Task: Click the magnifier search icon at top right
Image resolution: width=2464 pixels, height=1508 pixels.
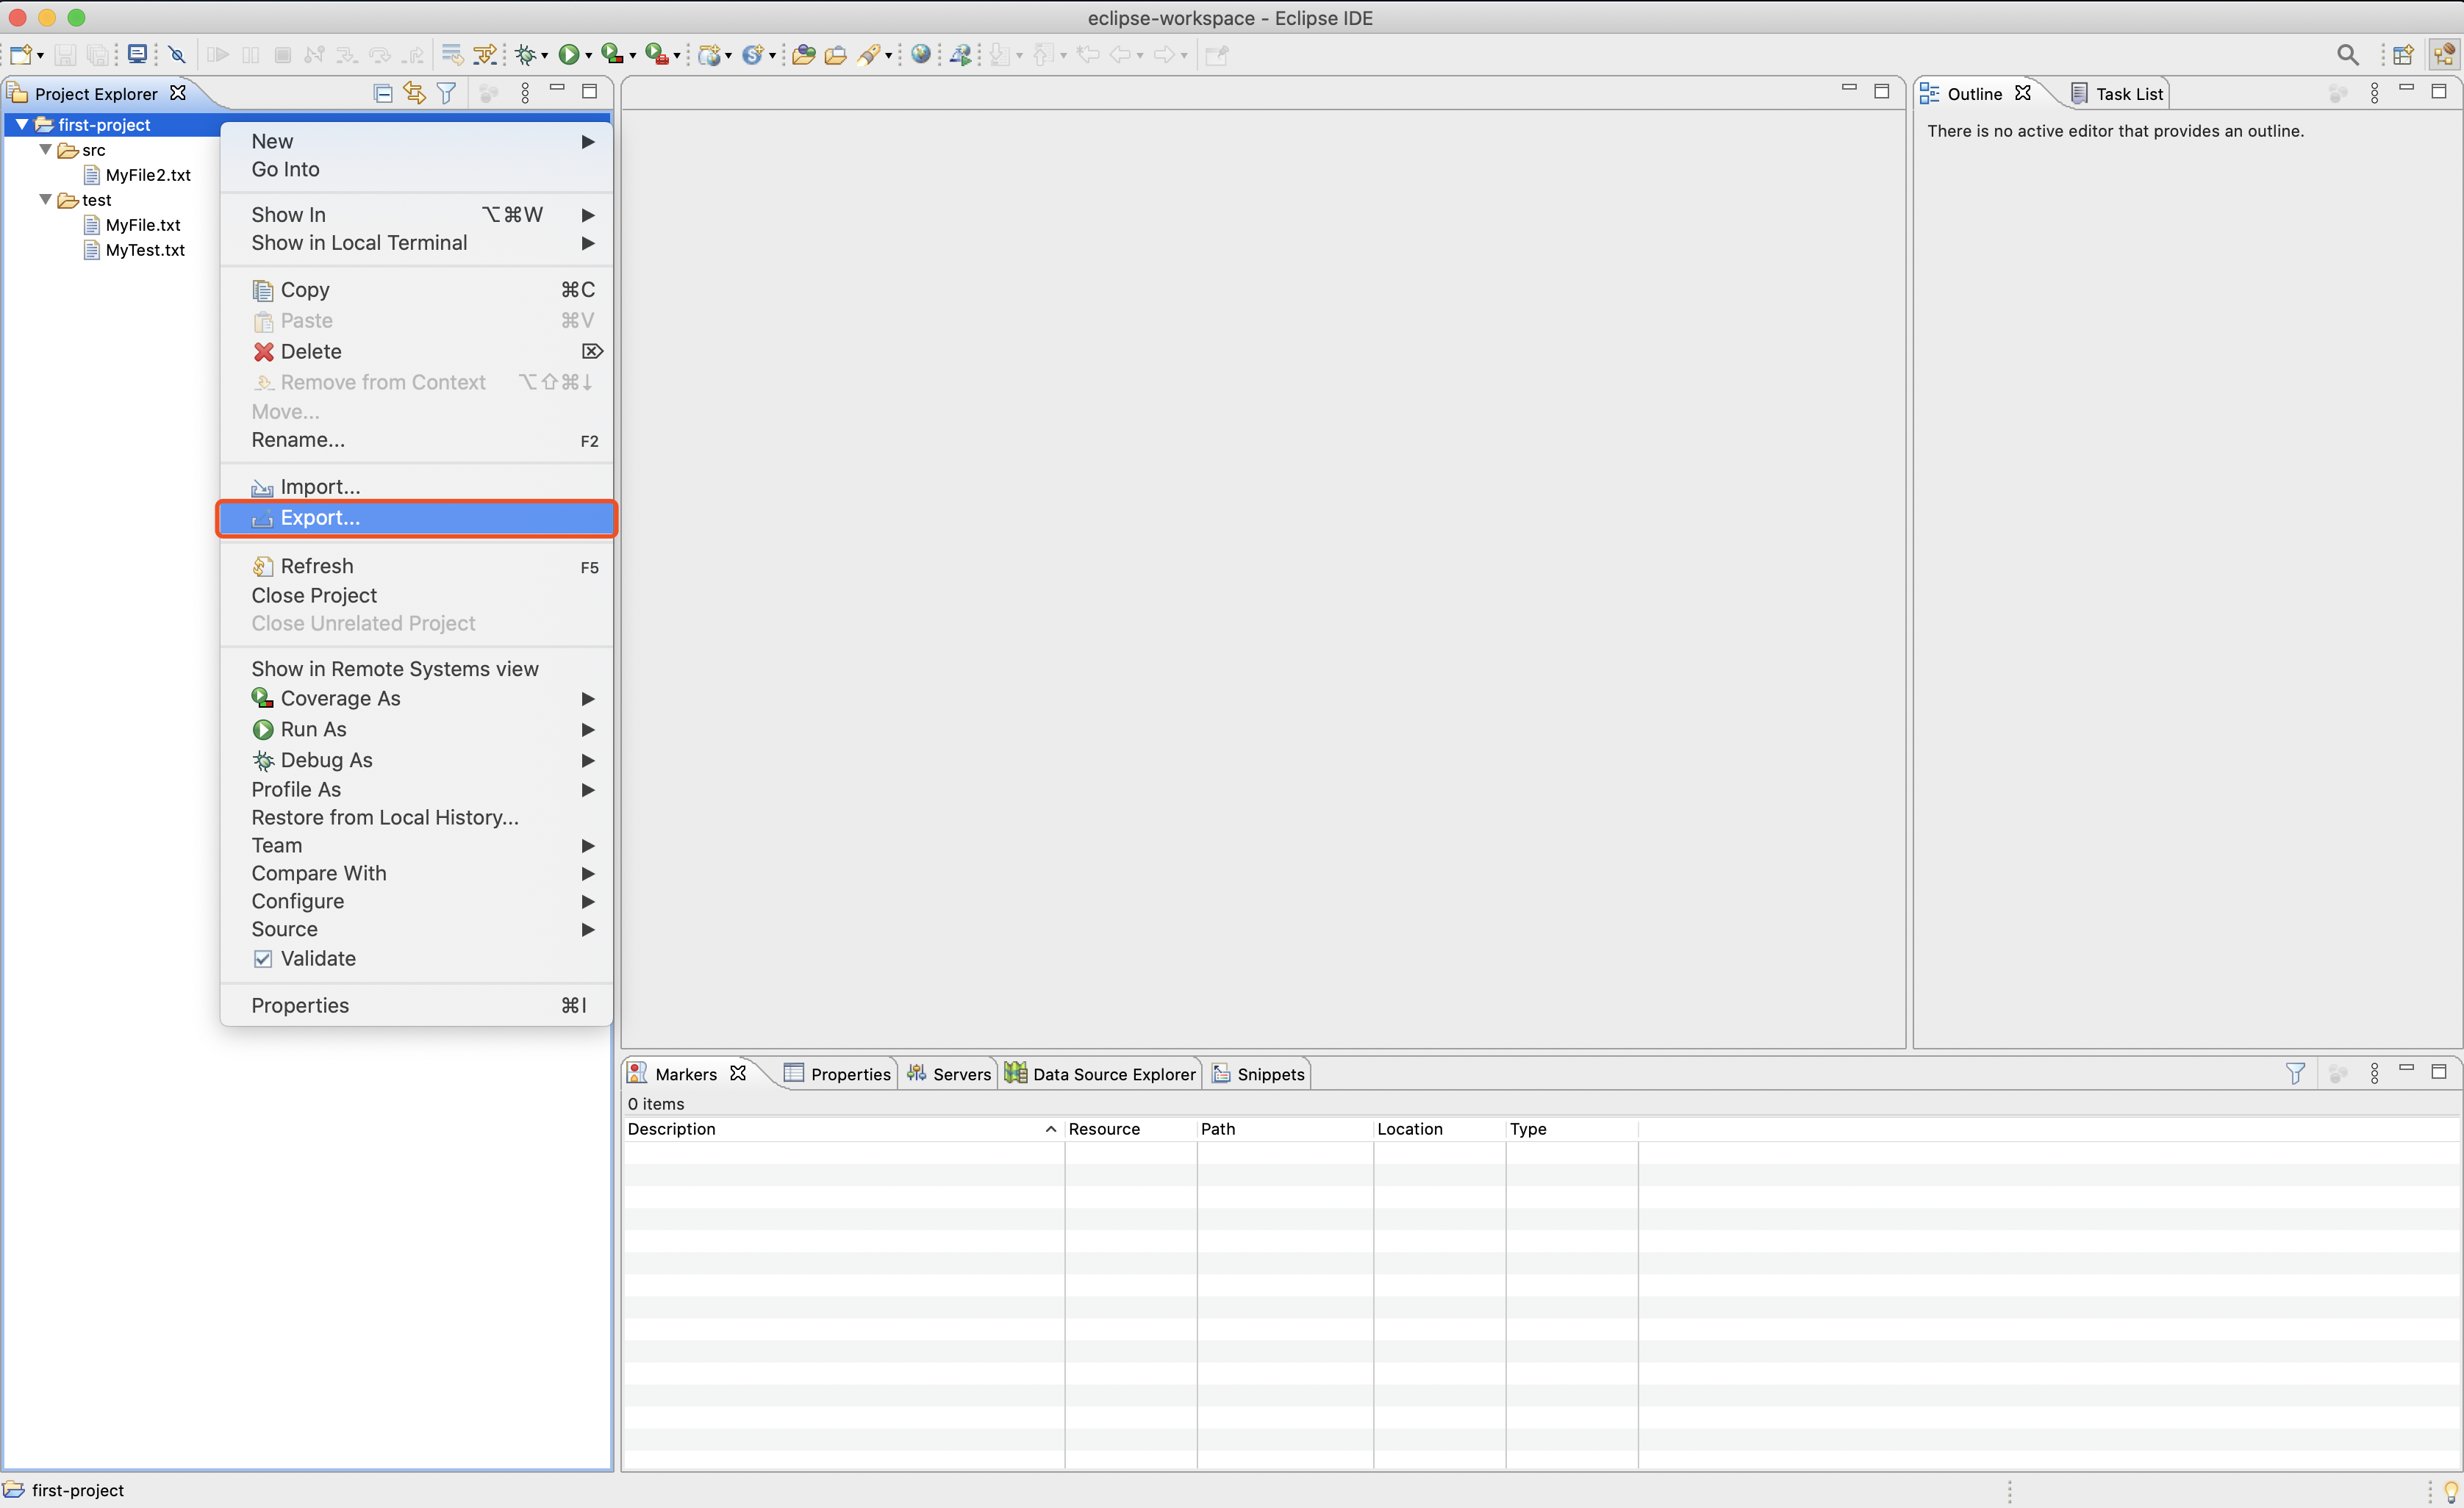Action: pos(2348,55)
